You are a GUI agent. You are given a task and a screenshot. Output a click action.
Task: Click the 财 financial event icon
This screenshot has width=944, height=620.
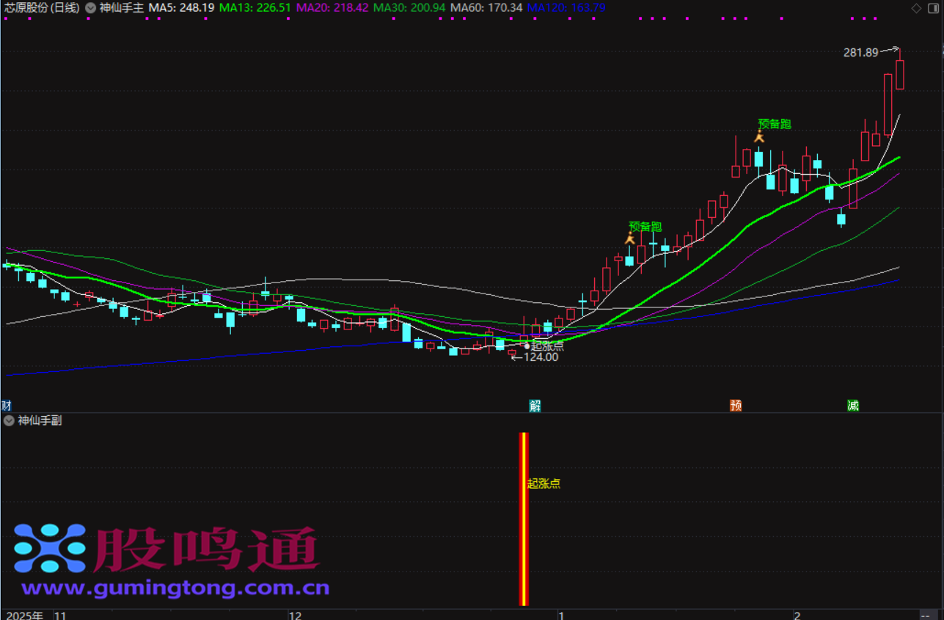pyautogui.click(x=7, y=406)
